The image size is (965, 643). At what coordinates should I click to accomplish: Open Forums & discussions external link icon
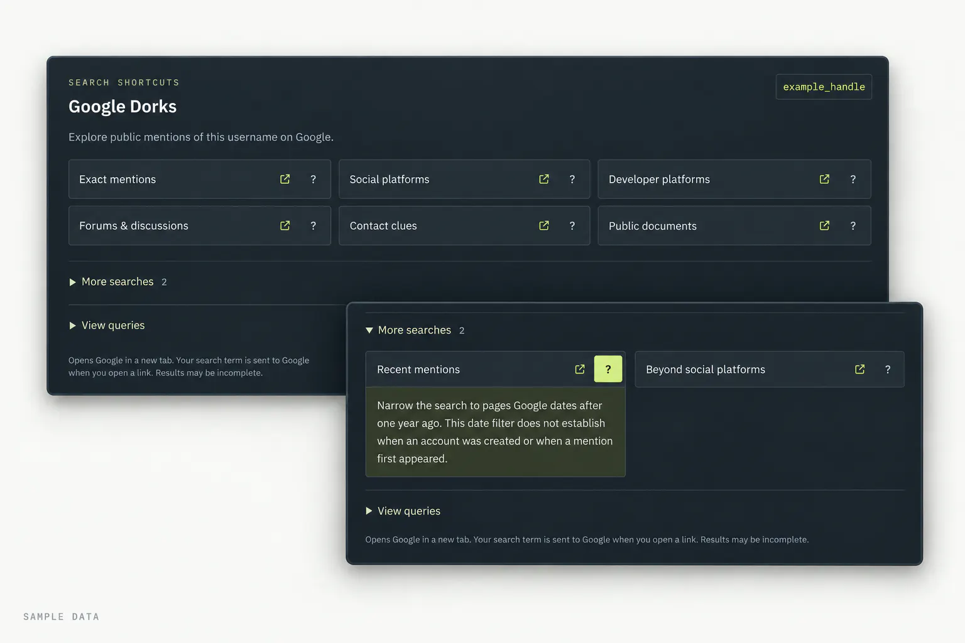[285, 225]
